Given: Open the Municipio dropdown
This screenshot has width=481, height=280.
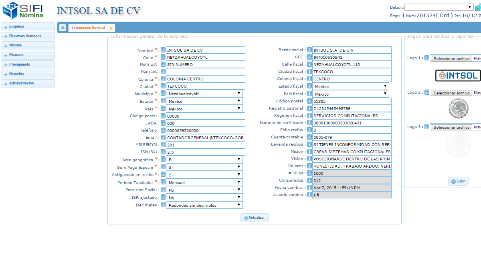Looking at the screenshot, I should click(x=204, y=94).
